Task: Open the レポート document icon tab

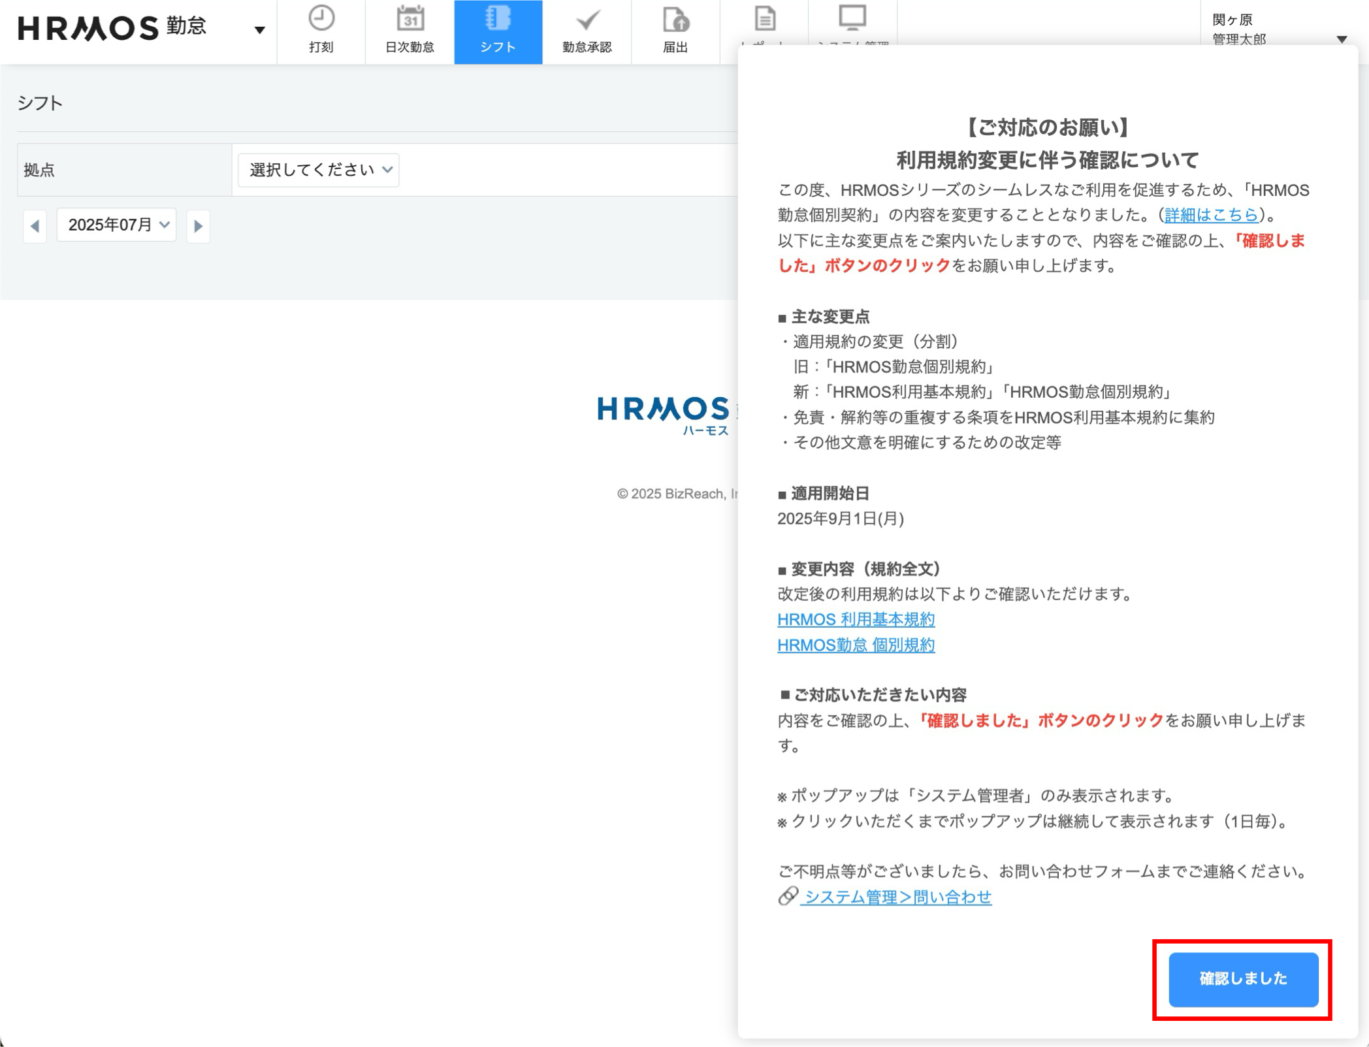Action: [x=764, y=23]
